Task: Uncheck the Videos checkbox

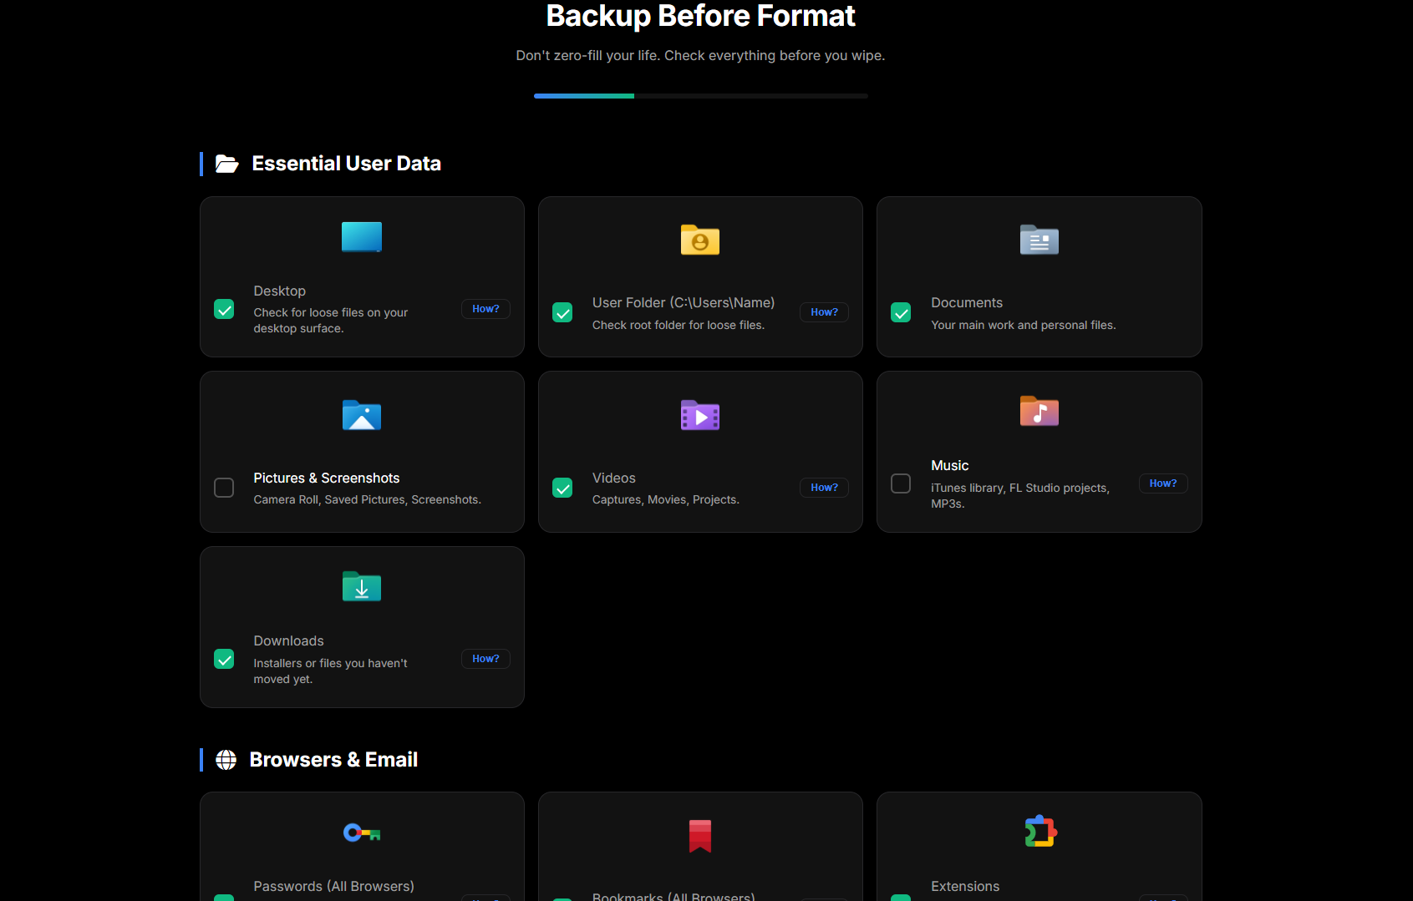Action: coord(562,488)
